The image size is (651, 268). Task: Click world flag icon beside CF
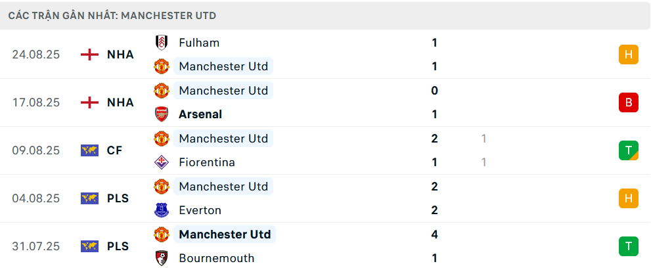click(x=89, y=150)
